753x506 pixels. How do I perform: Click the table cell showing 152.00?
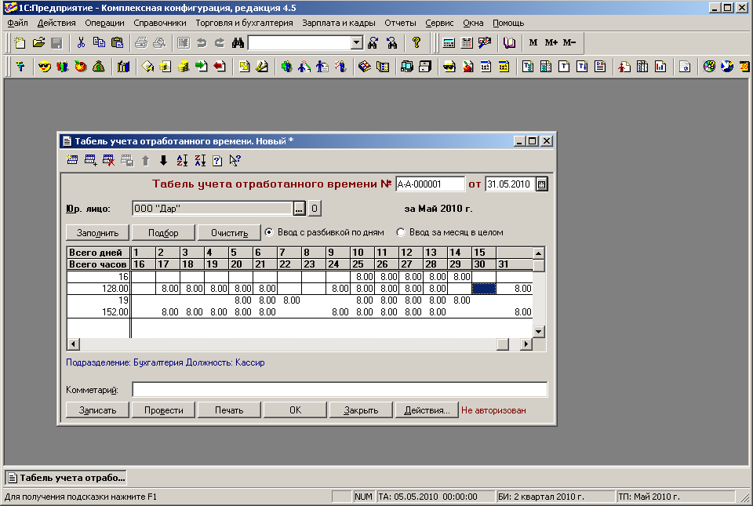click(99, 312)
